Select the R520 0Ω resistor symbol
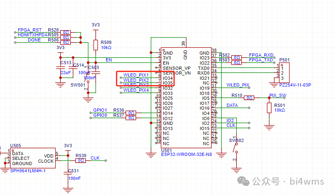335x195 pixels. point(66,33)
